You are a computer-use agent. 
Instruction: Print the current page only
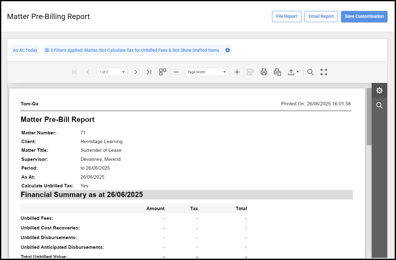click(277, 72)
